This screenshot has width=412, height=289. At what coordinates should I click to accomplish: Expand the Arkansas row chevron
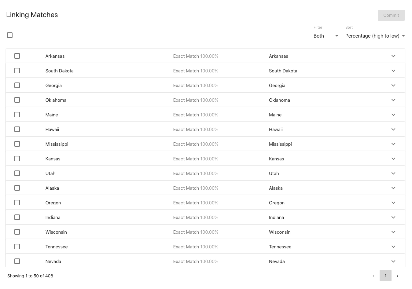pos(393,56)
